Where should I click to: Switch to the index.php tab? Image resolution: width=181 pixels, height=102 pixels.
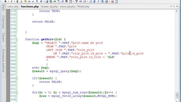pyautogui.click(x=13, y=7)
